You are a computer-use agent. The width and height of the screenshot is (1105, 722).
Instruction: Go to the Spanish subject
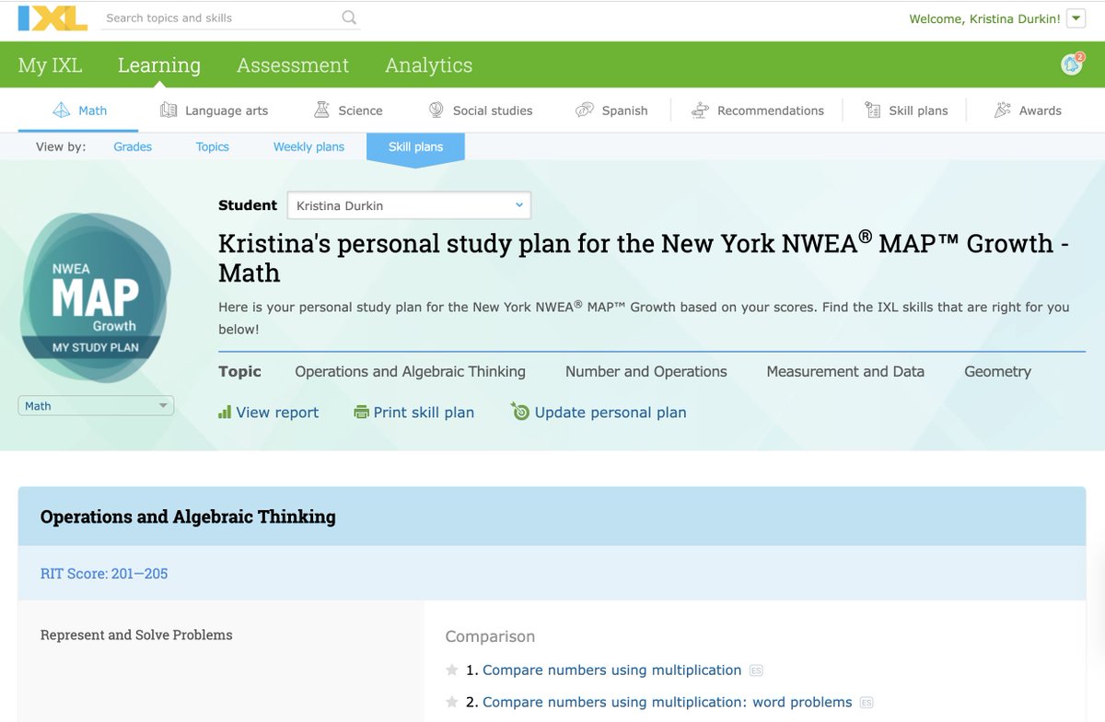tap(612, 110)
